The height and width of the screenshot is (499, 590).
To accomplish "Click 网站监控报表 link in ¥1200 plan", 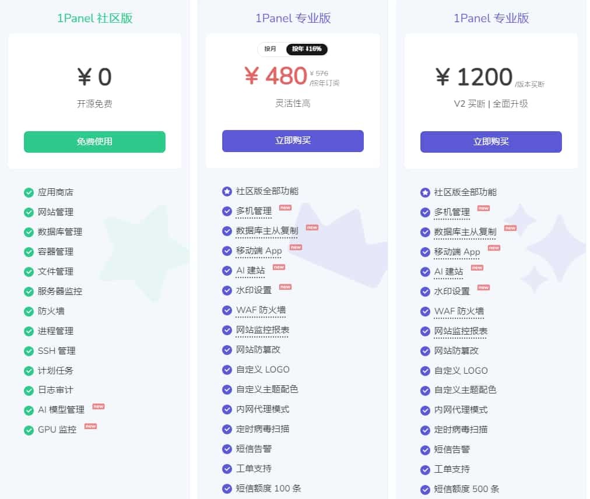I will pyautogui.click(x=461, y=331).
